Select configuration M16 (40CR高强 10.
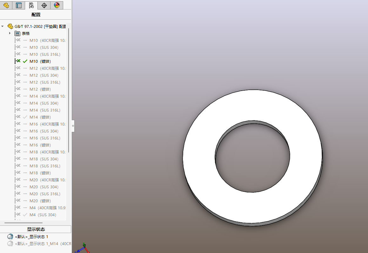Image resolution: width=368 pixels, height=253 pixels. (x=47, y=124)
